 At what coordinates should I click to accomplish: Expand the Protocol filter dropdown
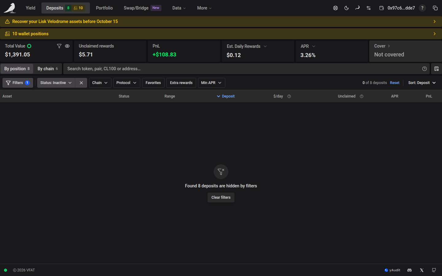[126, 83]
